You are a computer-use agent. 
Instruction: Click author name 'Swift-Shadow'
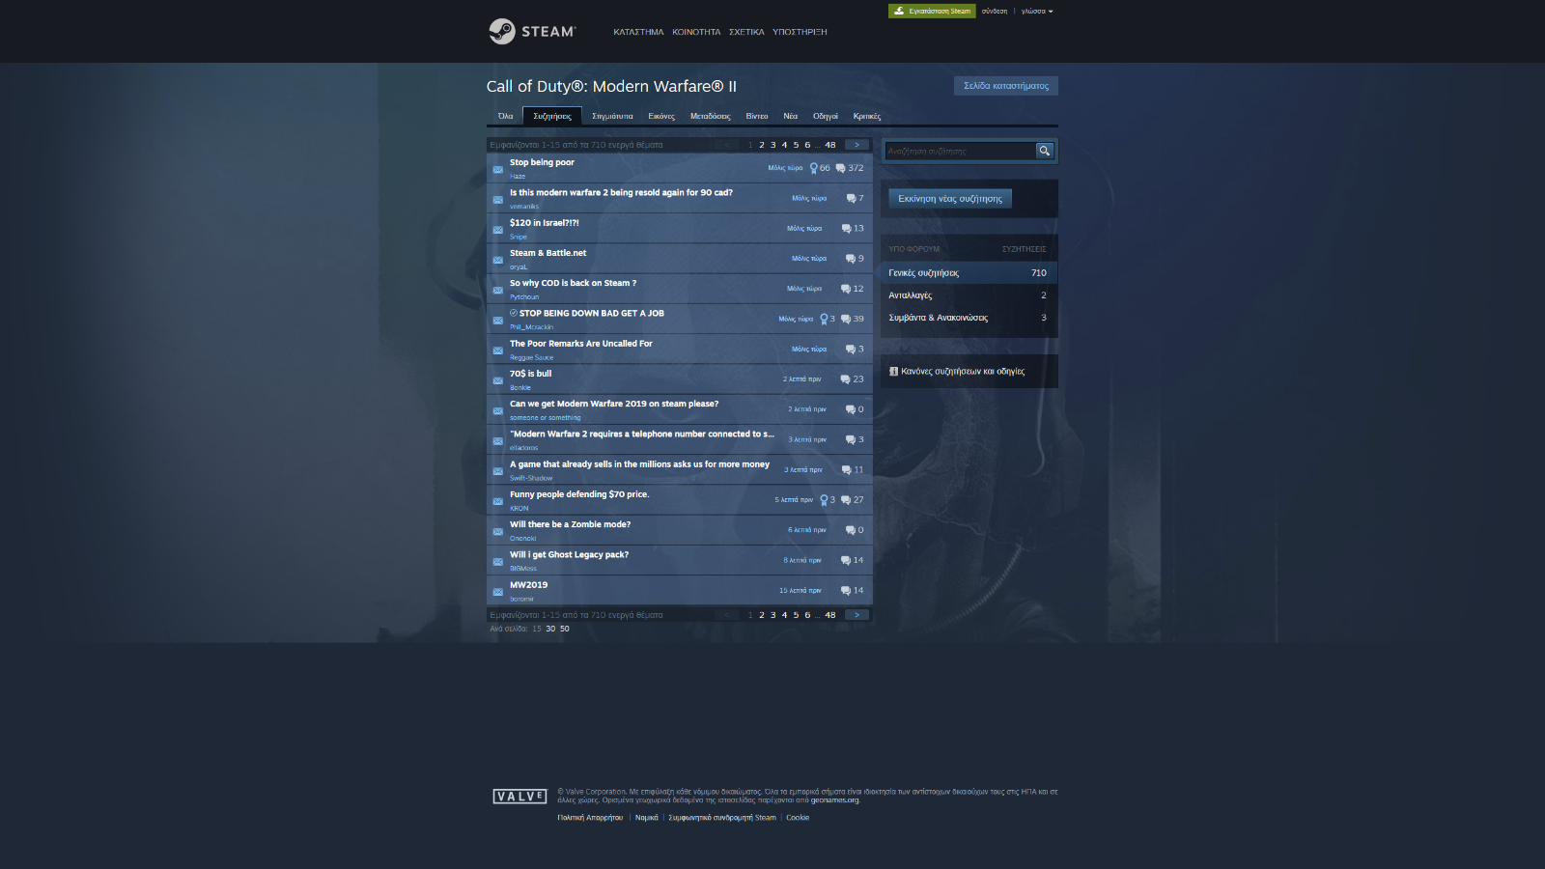pos(531,478)
